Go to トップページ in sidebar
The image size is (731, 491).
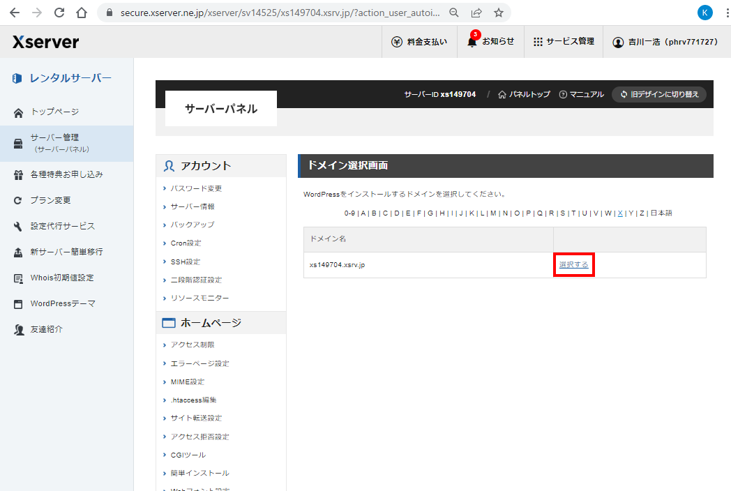coord(54,112)
